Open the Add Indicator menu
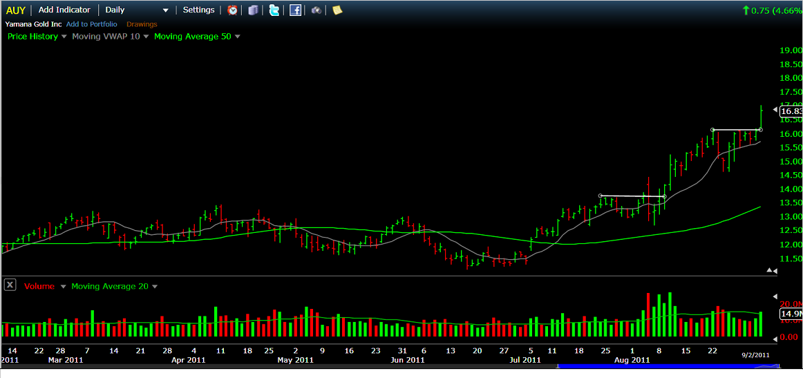 (x=64, y=10)
